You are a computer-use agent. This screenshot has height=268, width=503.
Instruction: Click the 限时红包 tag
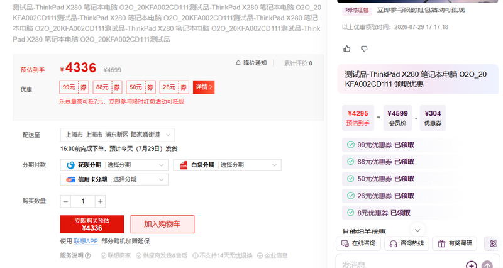tap(357, 10)
